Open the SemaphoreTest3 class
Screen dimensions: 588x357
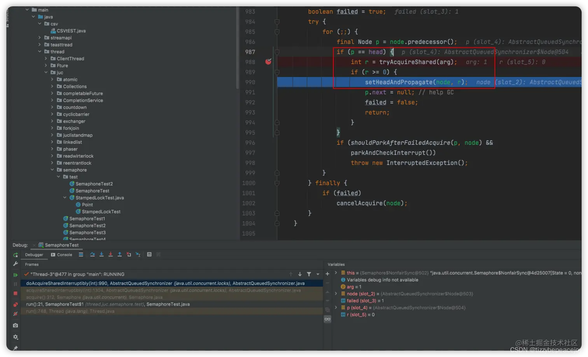[84, 233]
